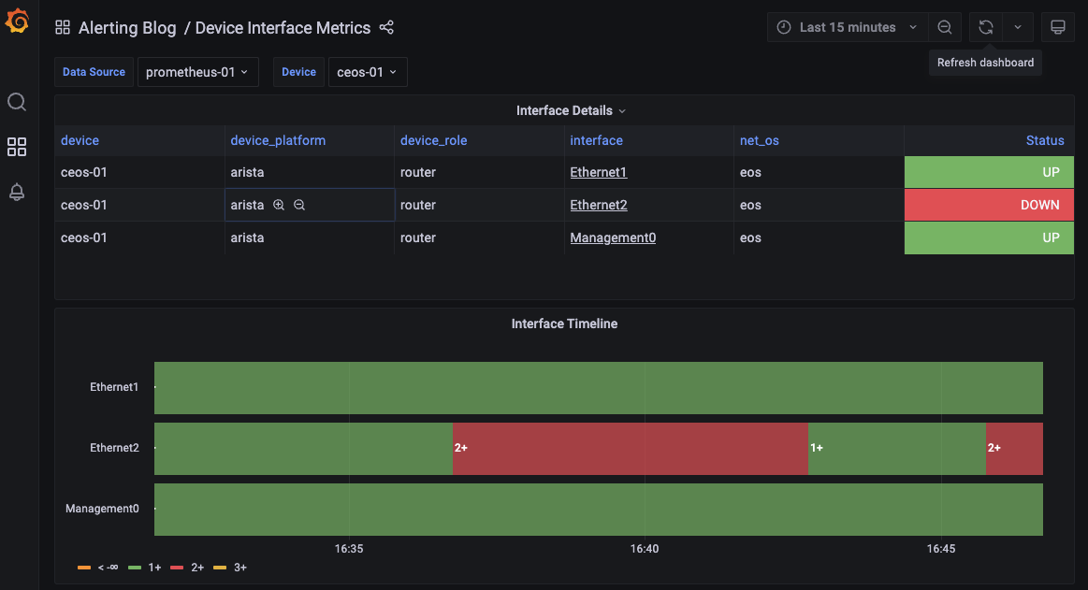Open the refresh interval dropdown
The width and height of the screenshot is (1088, 590).
[1018, 27]
